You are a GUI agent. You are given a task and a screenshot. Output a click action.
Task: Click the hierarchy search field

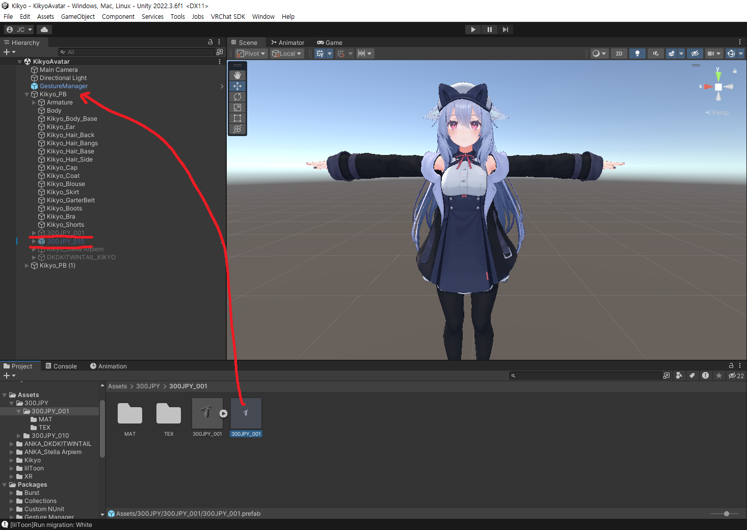click(137, 52)
